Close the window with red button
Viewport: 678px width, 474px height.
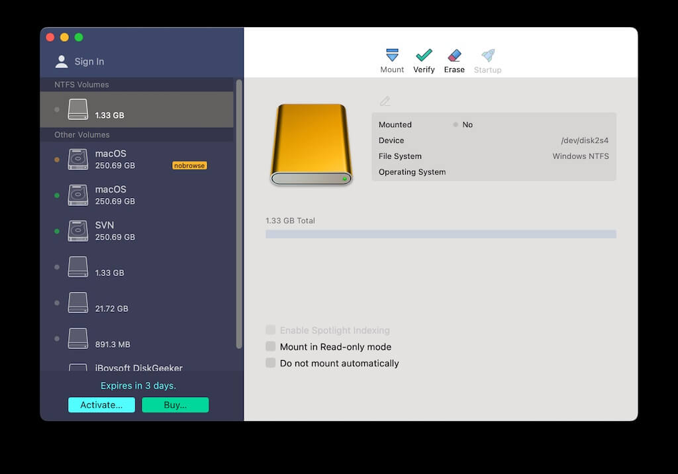point(50,37)
